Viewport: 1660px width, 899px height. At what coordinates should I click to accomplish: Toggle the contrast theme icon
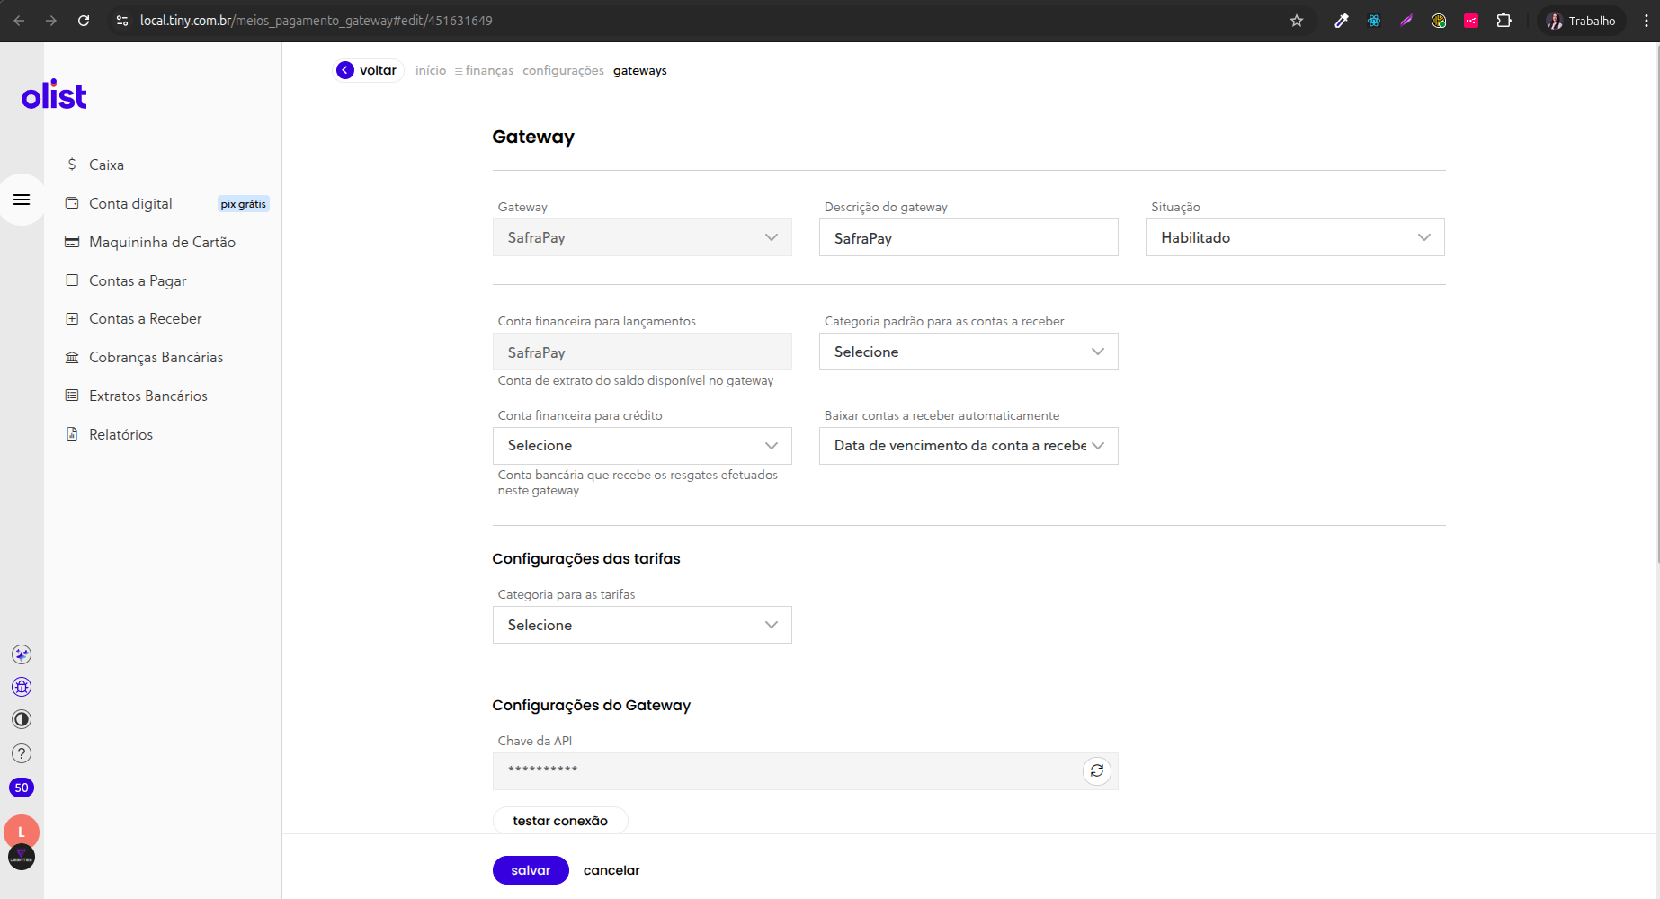(x=22, y=719)
